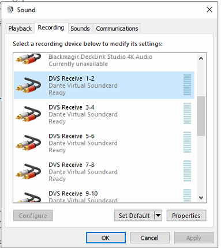Click the level meter for DVS Receive 1-2
This screenshot has width=221, height=248.
click(x=187, y=85)
